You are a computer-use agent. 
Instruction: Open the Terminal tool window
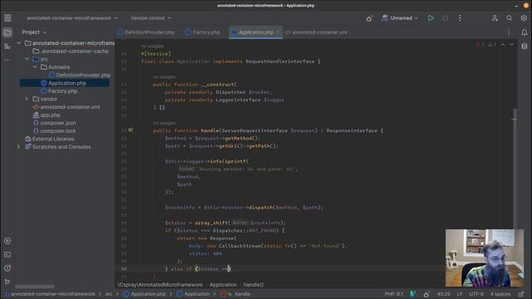[7, 255]
